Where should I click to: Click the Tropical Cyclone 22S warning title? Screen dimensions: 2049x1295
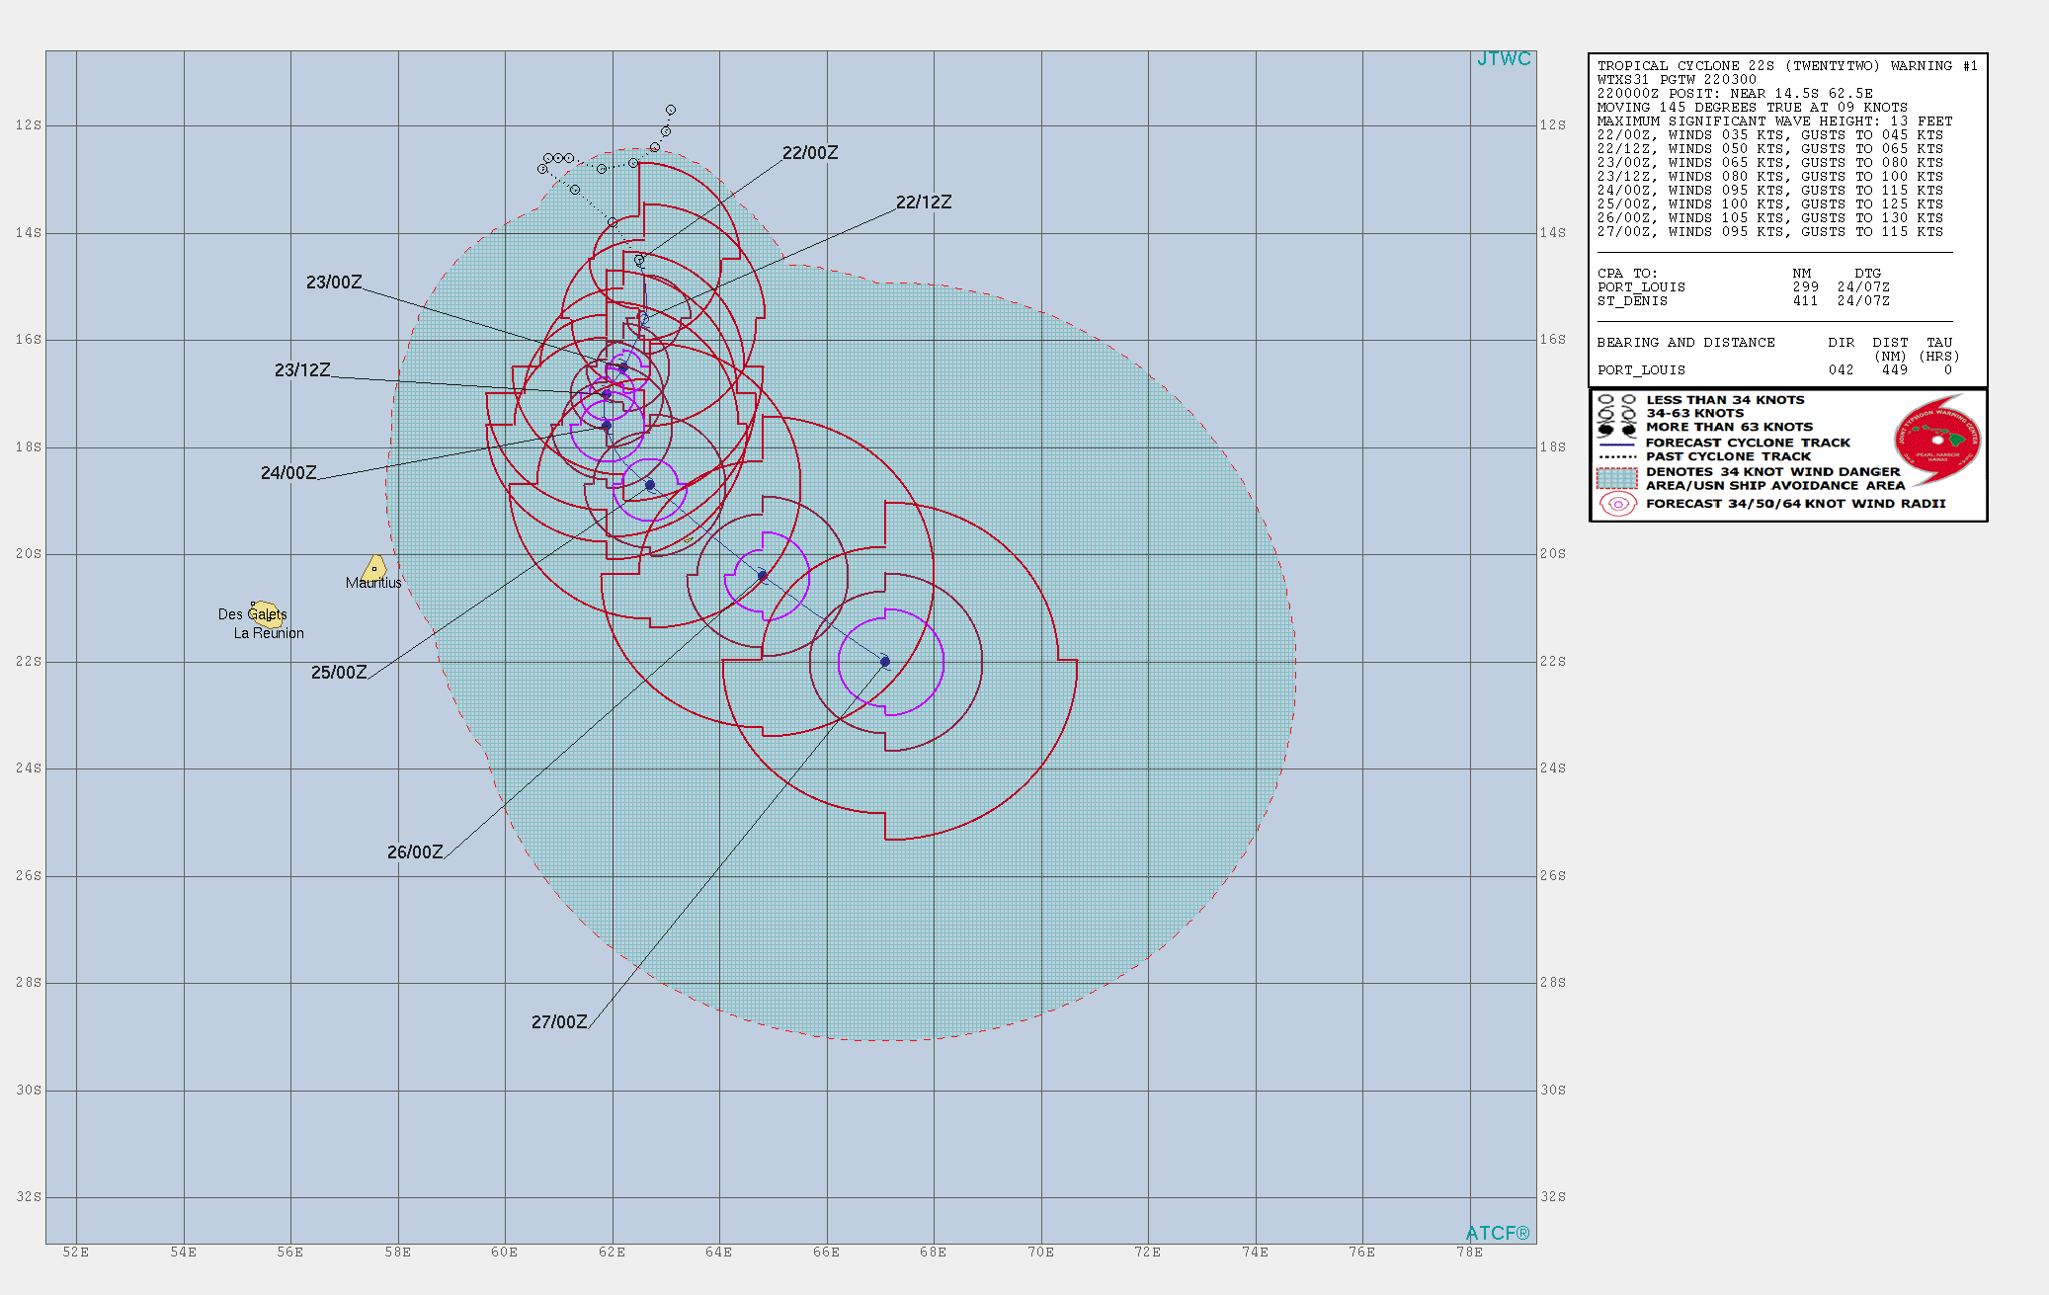tap(1786, 66)
